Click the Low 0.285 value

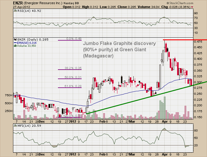click(108, 7)
